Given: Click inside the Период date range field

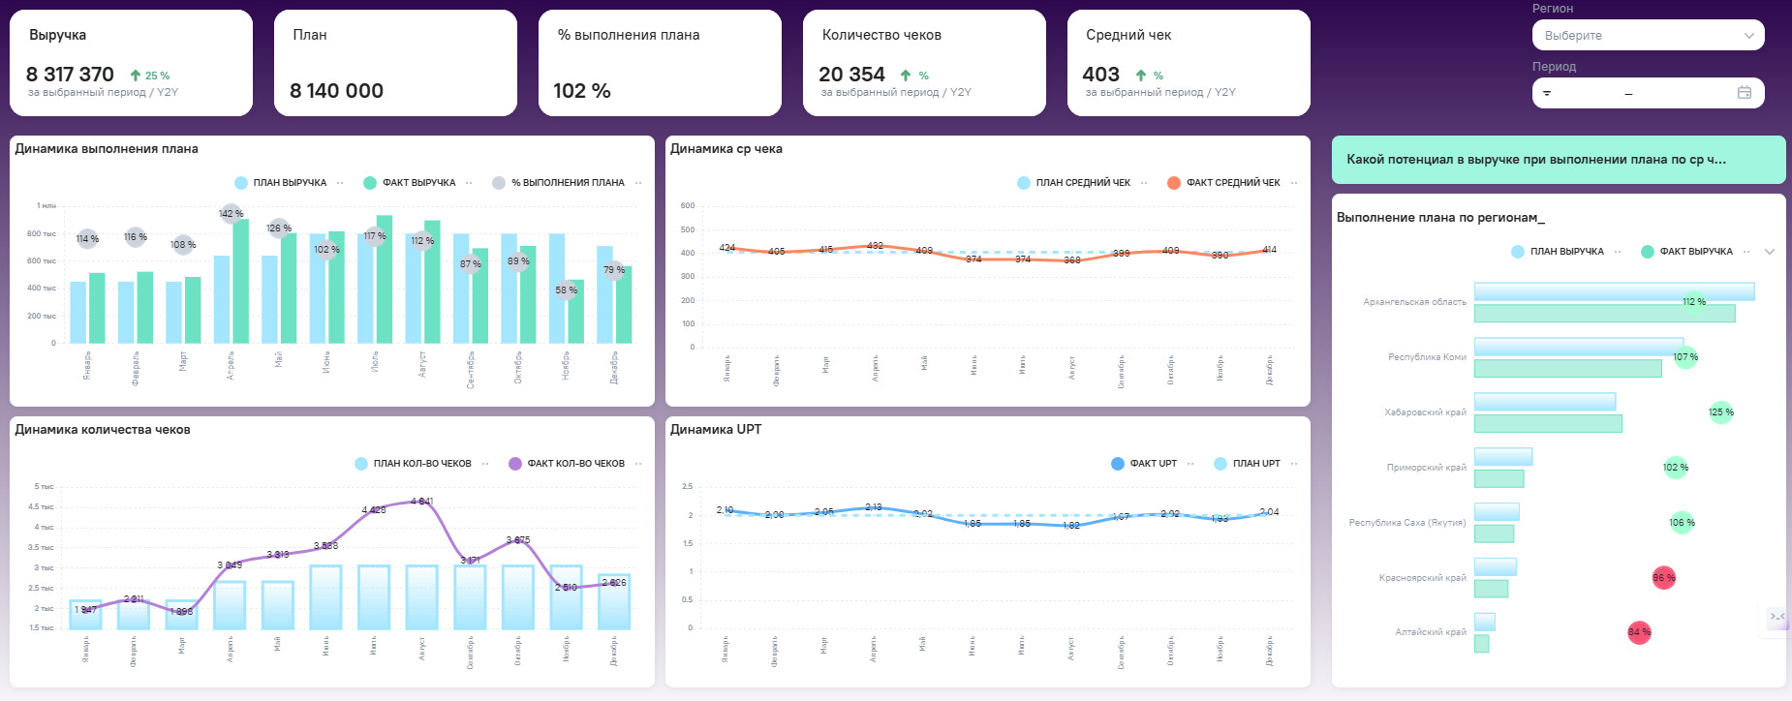Looking at the screenshot, I should (x=1648, y=93).
